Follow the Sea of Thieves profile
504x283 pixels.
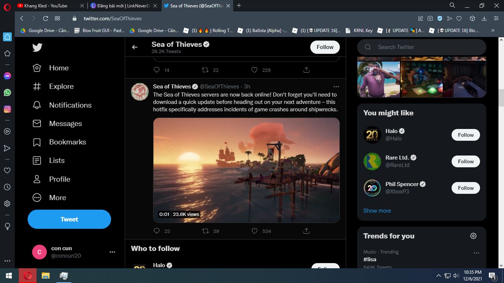pos(325,47)
